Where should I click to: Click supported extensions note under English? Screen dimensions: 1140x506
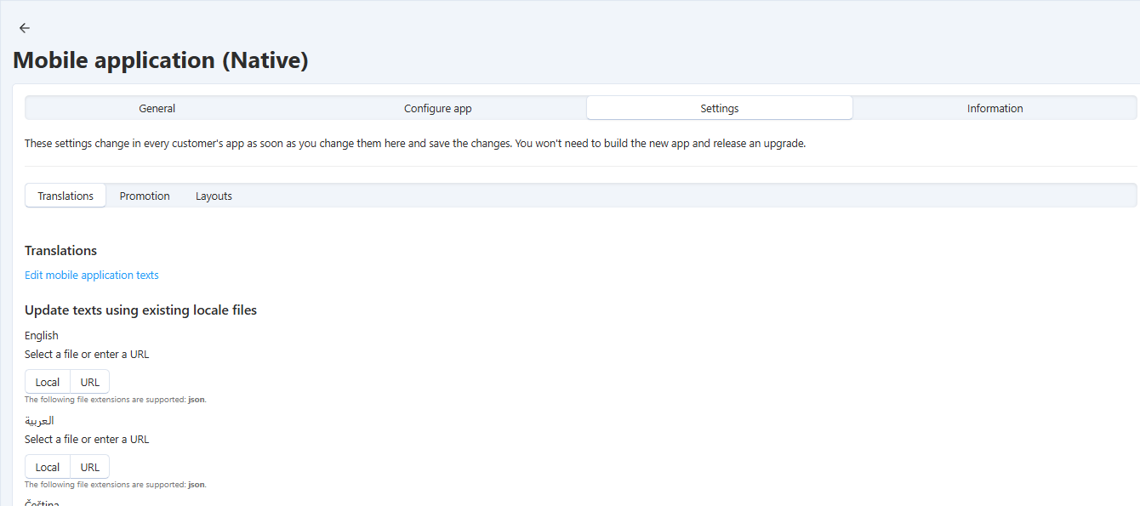[116, 400]
